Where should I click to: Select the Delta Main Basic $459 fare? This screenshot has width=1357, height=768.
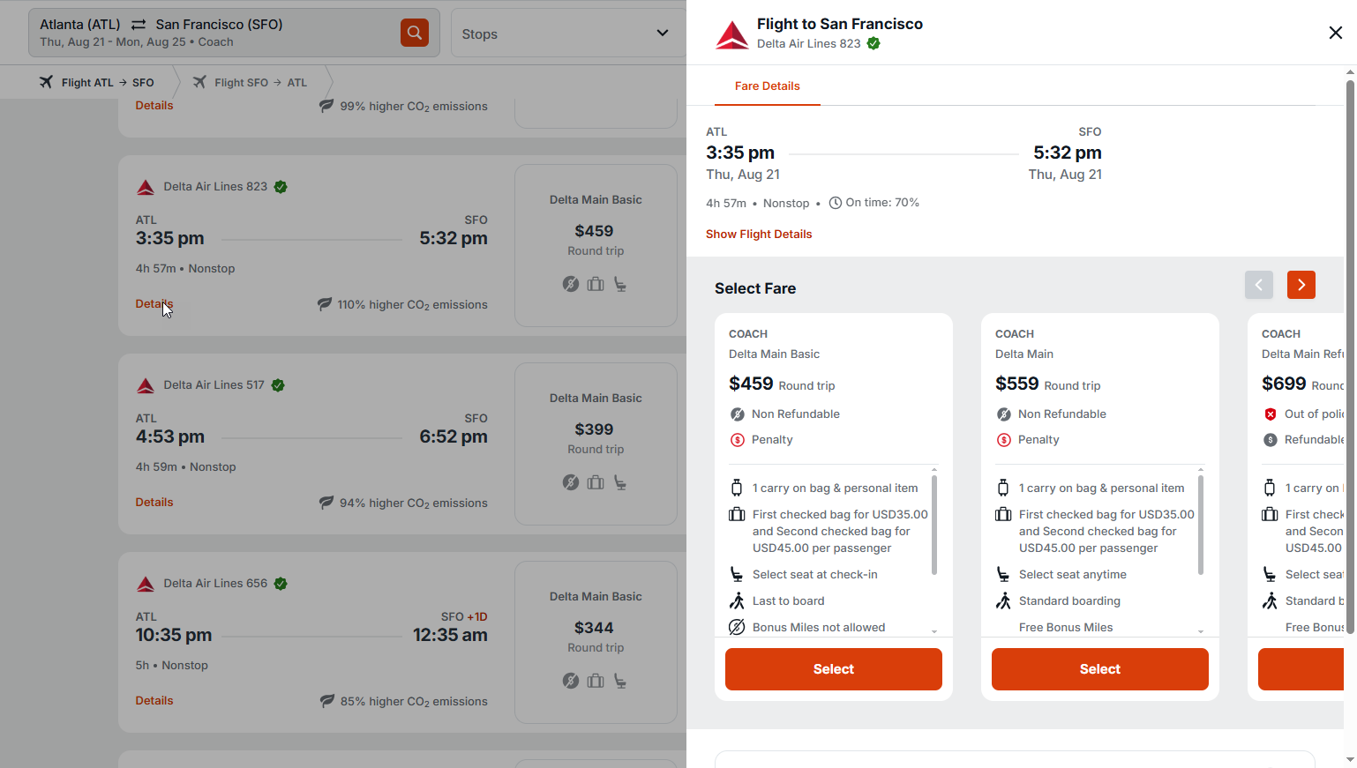[834, 669]
